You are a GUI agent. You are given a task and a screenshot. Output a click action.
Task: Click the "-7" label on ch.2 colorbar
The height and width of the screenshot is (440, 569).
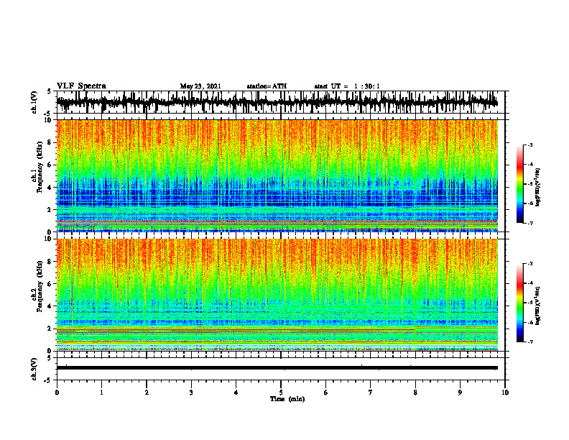(530, 342)
